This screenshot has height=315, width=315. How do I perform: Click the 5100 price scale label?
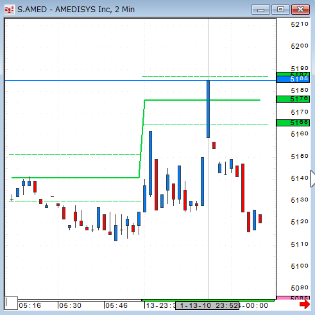click(x=300, y=266)
